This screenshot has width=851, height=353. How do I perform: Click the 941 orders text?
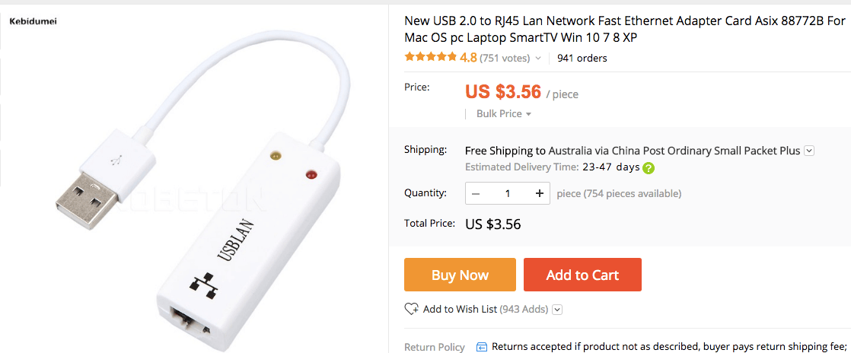point(582,58)
